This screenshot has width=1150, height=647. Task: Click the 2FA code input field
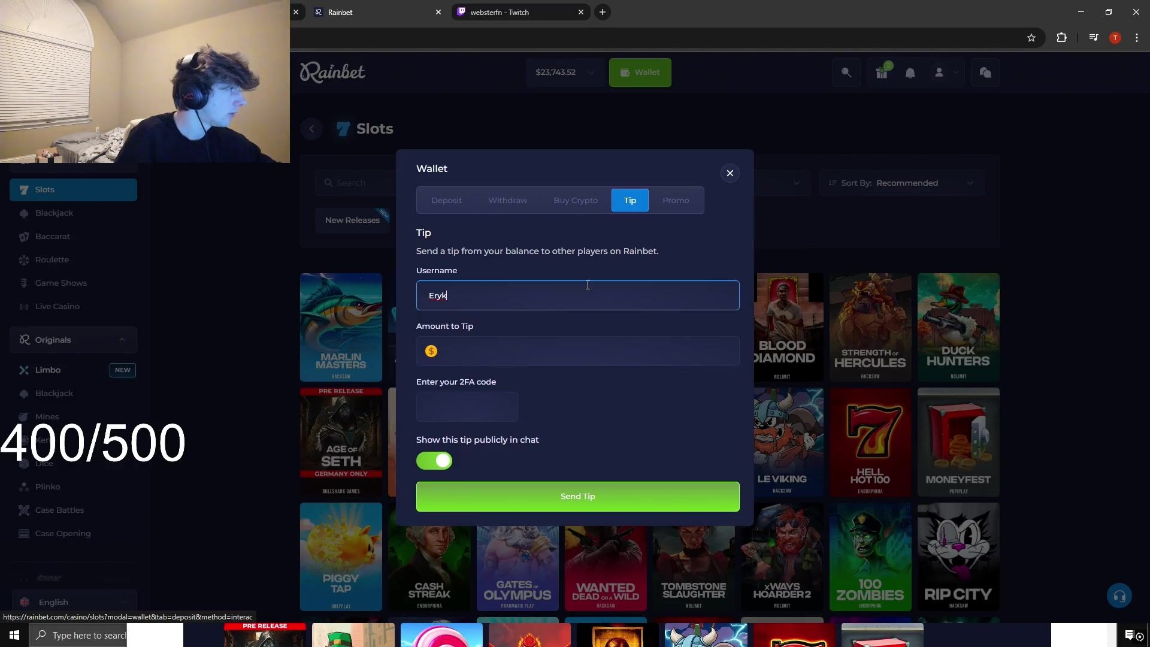467,407
